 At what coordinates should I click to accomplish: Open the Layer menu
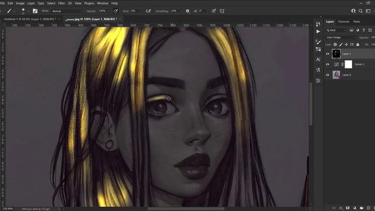[x=31, y=4]
